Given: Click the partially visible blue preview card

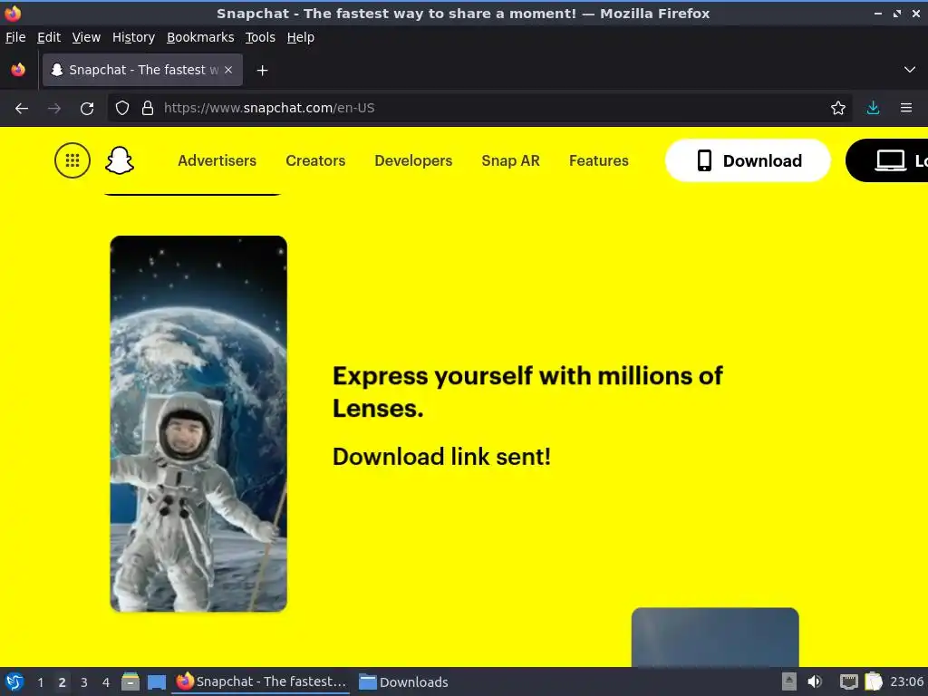Looking at the screenshot, I should 715,637.
